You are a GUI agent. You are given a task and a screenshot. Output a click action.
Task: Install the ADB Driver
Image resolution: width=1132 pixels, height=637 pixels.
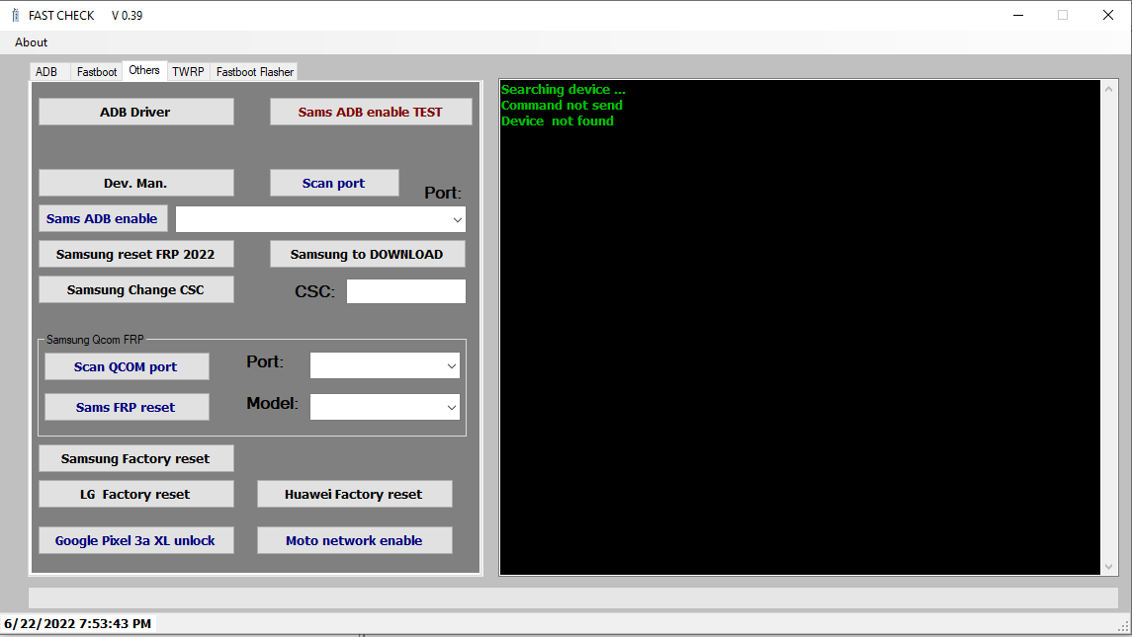[135, 112]
